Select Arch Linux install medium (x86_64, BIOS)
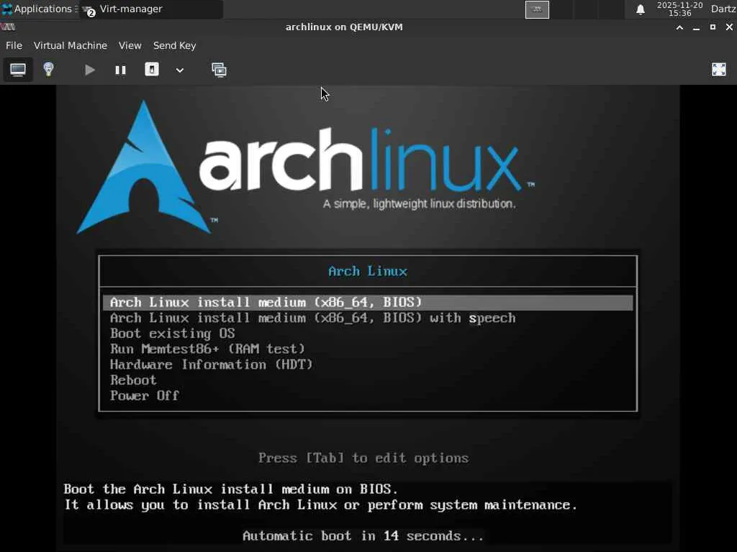The height and width of the screenshot is (552, 737). [368, 303]
